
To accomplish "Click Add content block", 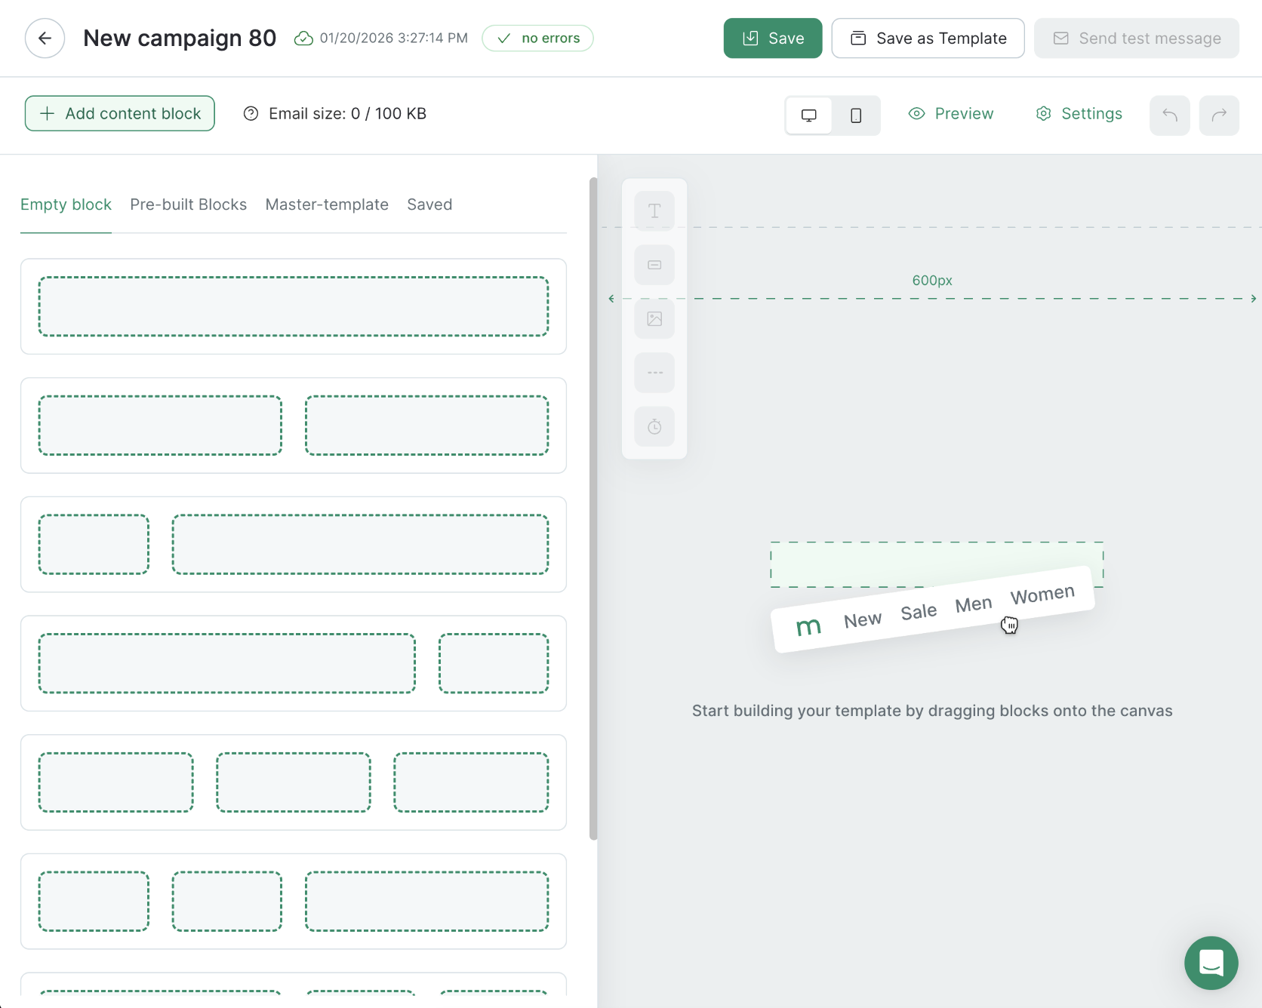I will (119, 113).
